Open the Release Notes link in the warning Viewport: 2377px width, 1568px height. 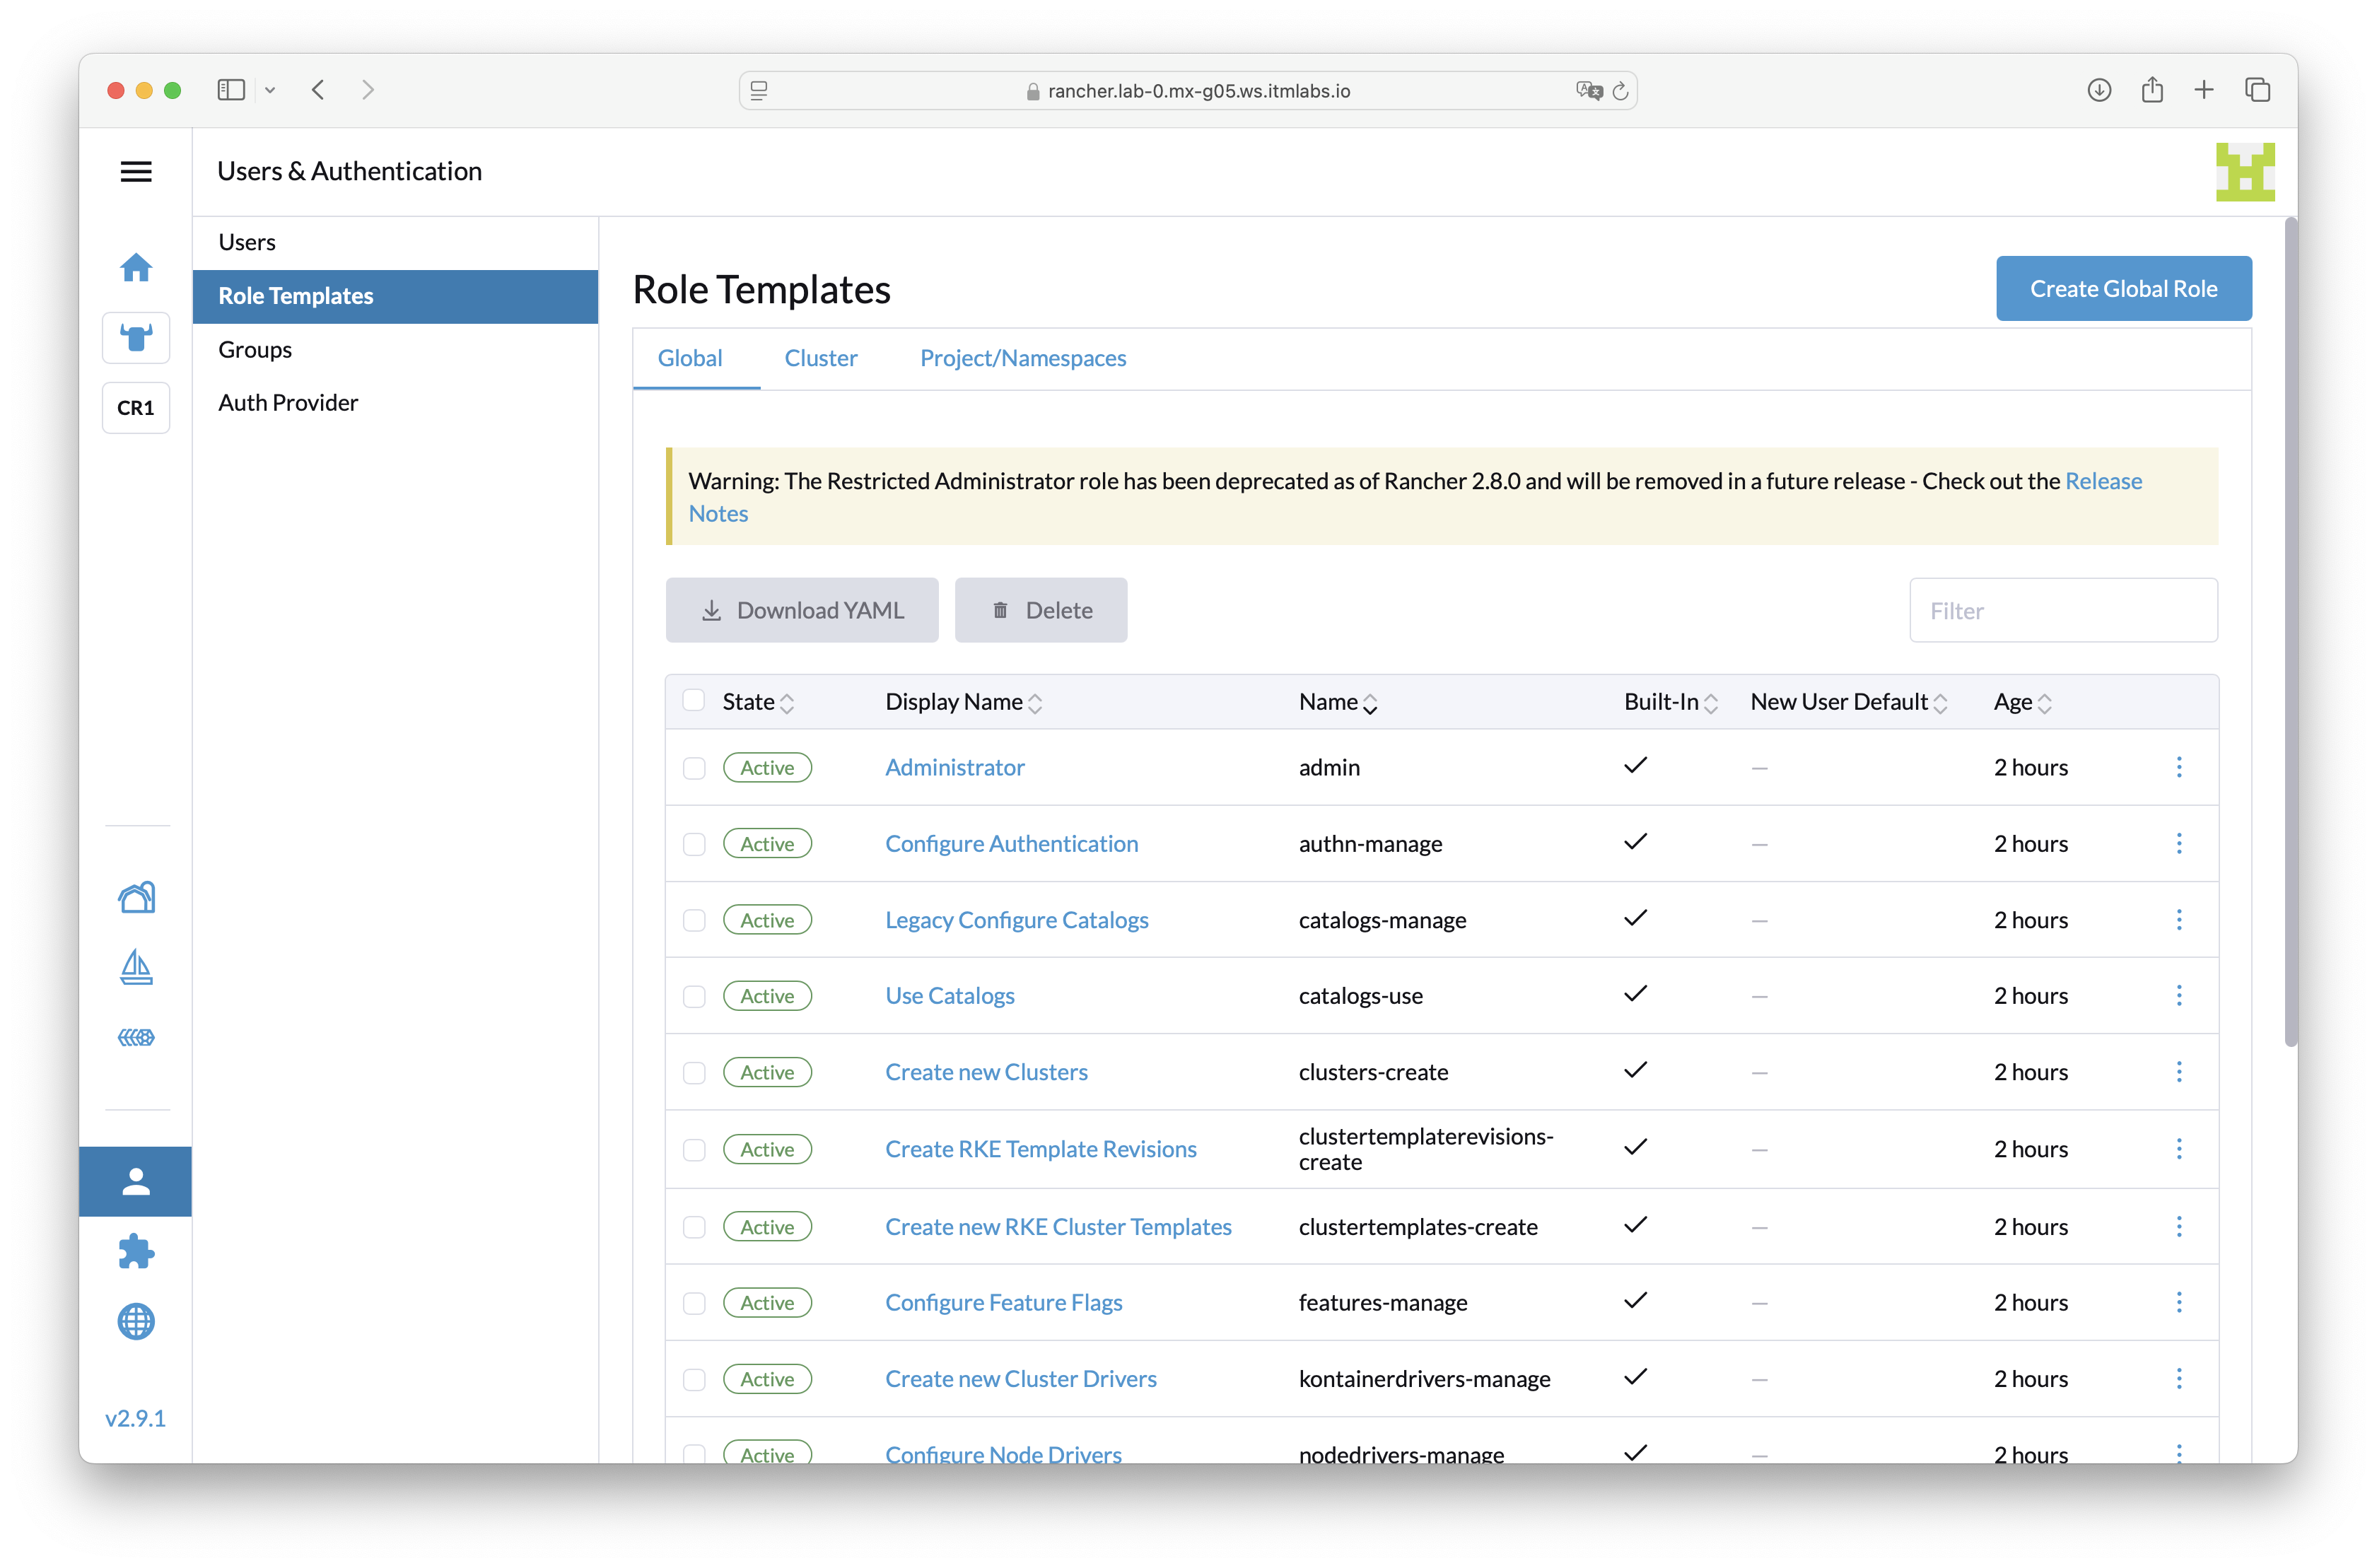(x=2103, y=481)
